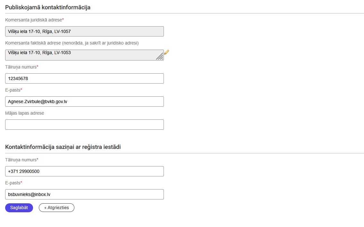Click the Tālruņa numurs label above 12345678
Screen dimensions: 364x227
coord(21,67)
